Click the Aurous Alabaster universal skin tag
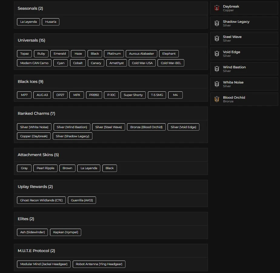The width and height of the screenshot is (280, 273). point(142,54)
